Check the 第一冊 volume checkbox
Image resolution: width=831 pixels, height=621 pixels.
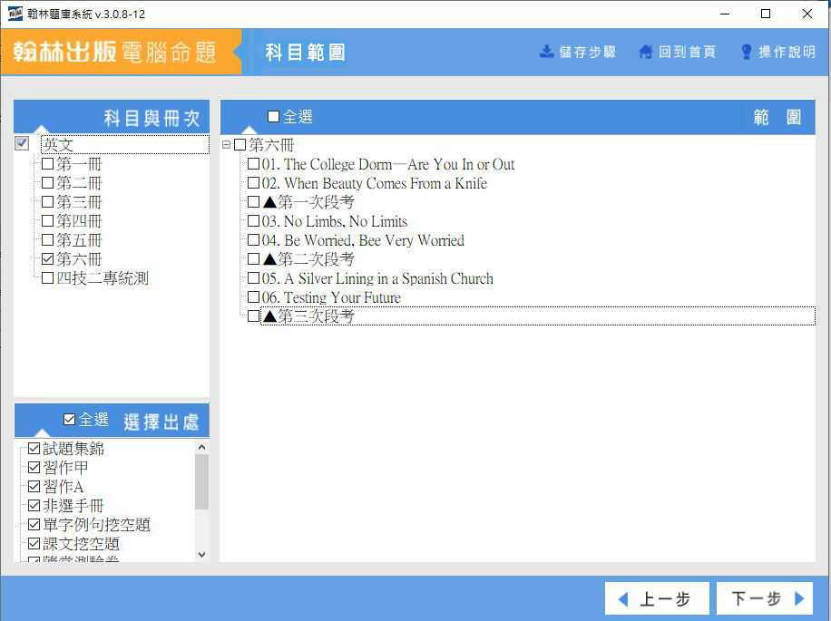47,163
